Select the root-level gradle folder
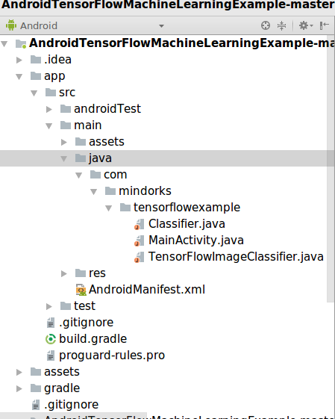The image size is (335, 419). [x=62, y=388]
